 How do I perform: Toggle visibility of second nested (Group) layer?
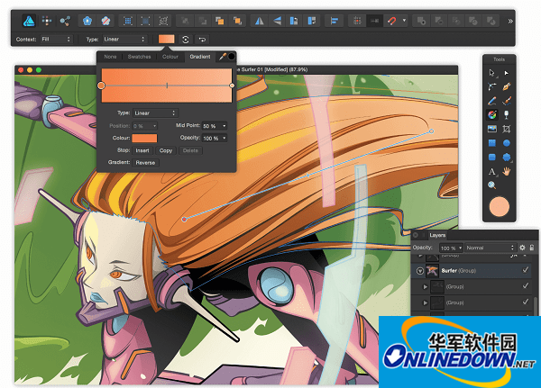click(526, 302)
